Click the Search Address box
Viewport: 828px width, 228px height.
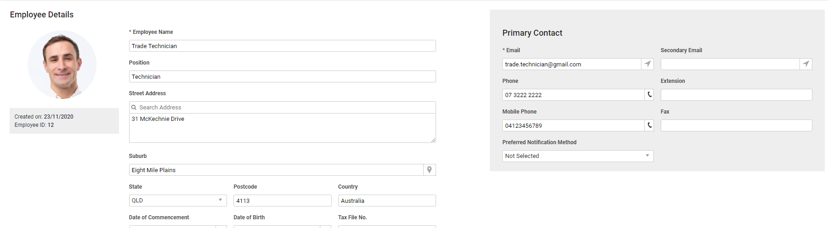pos(282,107)
